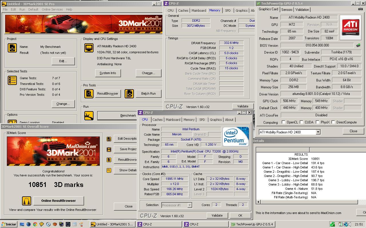Close GPU-Z with its Close button

tap(353, 131)
